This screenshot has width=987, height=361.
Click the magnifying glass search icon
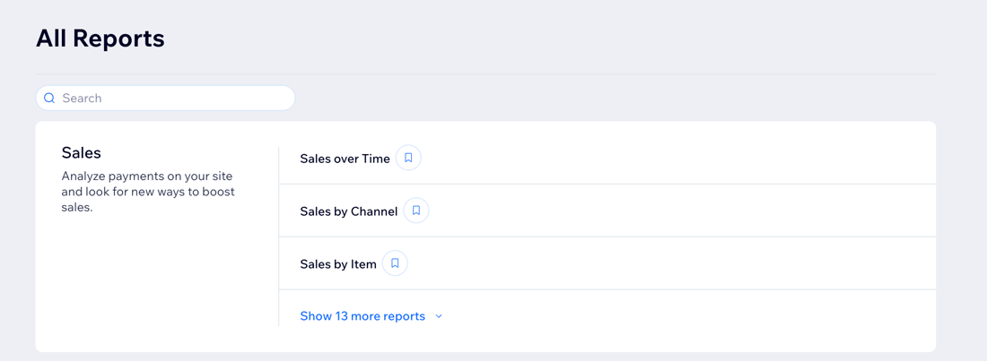(49, 99)
